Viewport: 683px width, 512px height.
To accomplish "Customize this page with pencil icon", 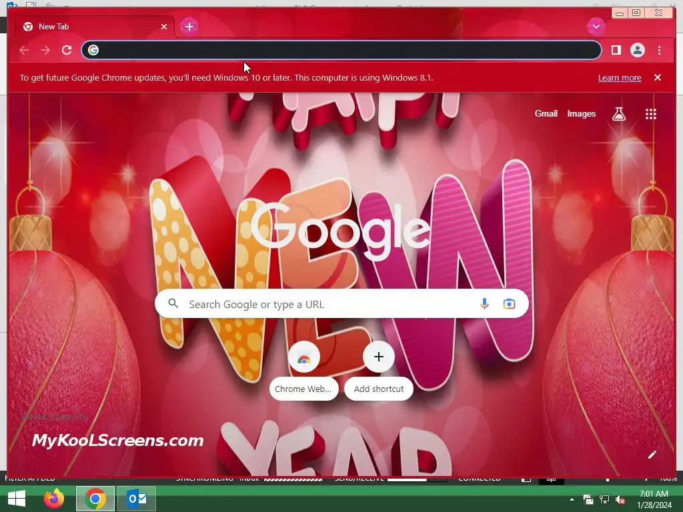I will (652, 455).
